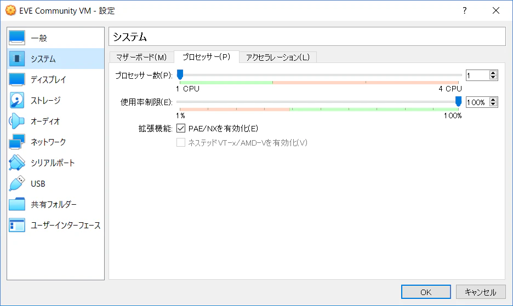
Task: Open the ネットワーク monitors icon
Action: pyautogui.click(x=17, y=142)
